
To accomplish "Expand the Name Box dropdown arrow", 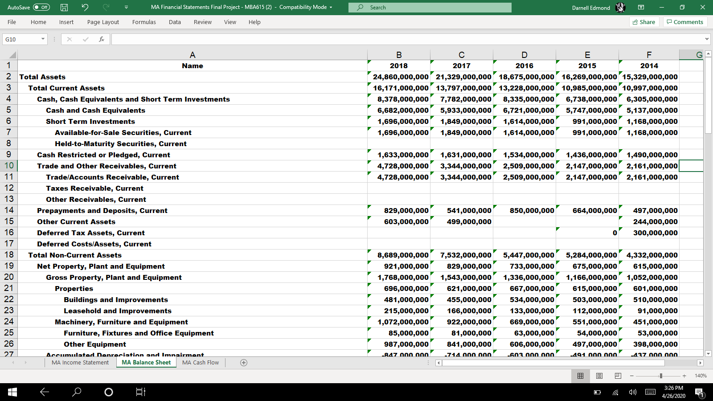I will coord(43,39).
